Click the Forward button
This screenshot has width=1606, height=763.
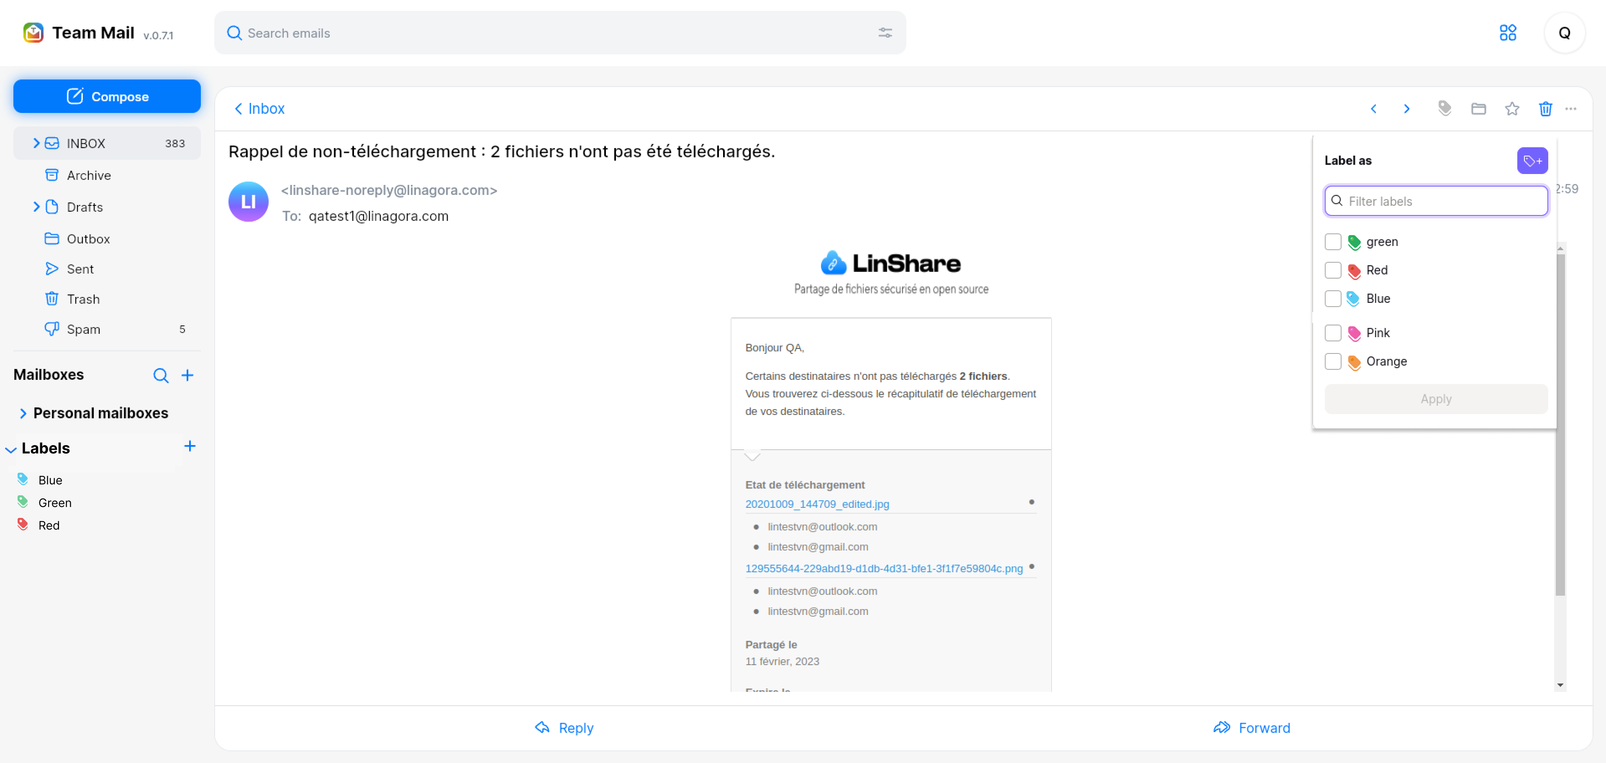(1251, 728)
